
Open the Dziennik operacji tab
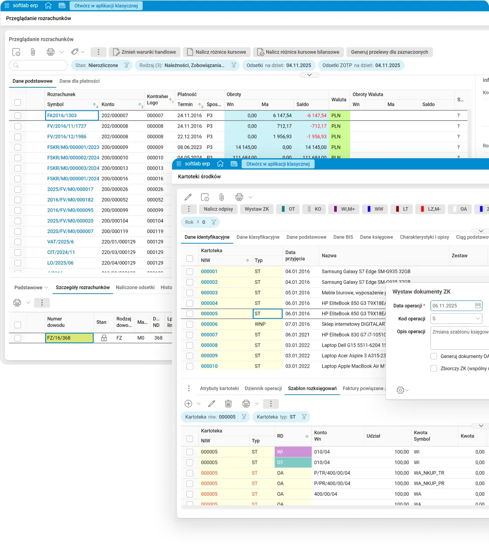263,388
